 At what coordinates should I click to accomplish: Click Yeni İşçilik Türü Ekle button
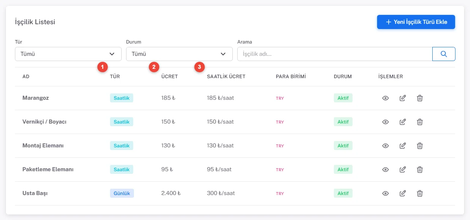pos(416,22)
